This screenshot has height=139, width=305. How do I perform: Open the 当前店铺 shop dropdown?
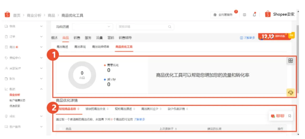click(x=92, y=27)
